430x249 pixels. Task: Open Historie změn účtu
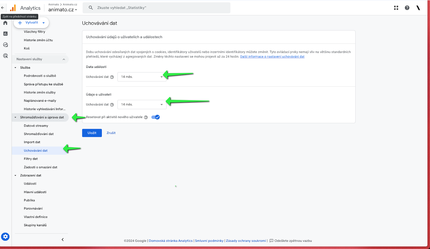tap(38, 40)
